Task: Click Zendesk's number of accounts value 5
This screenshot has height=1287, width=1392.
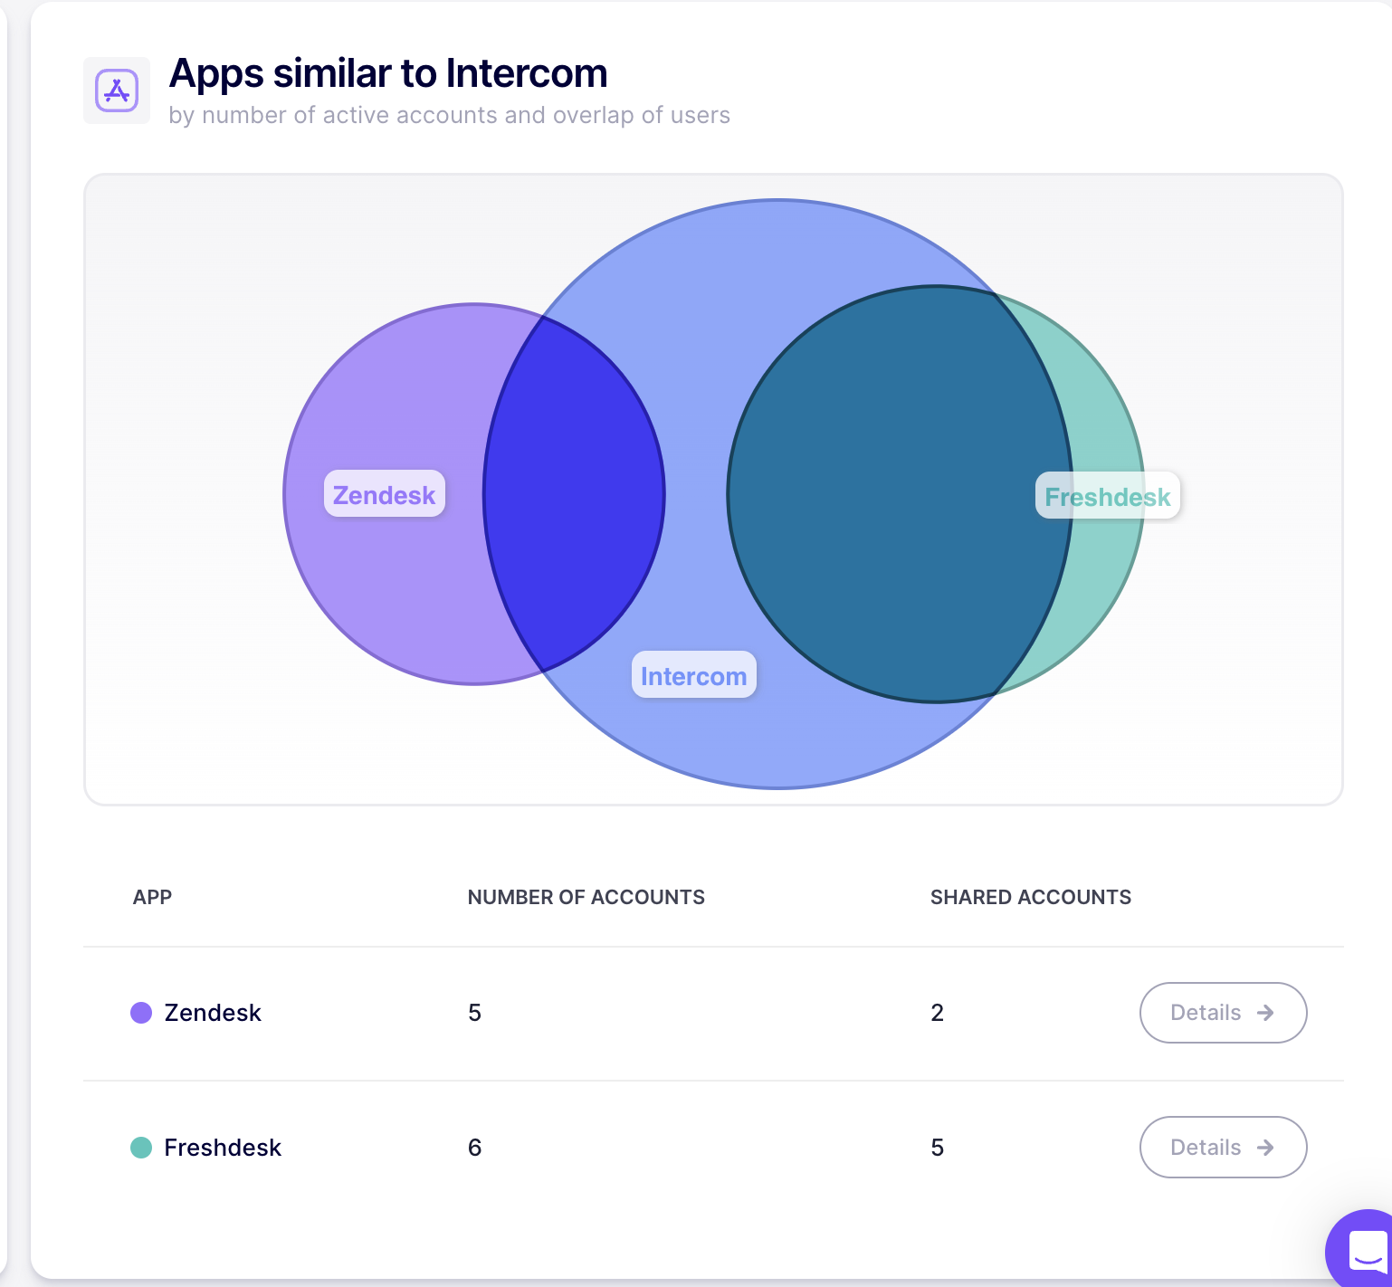Action: pos(475,1013)
